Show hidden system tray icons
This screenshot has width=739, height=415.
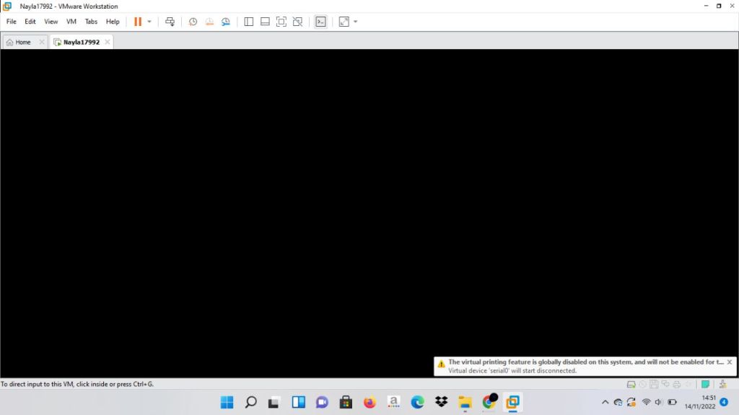(605, 402)
